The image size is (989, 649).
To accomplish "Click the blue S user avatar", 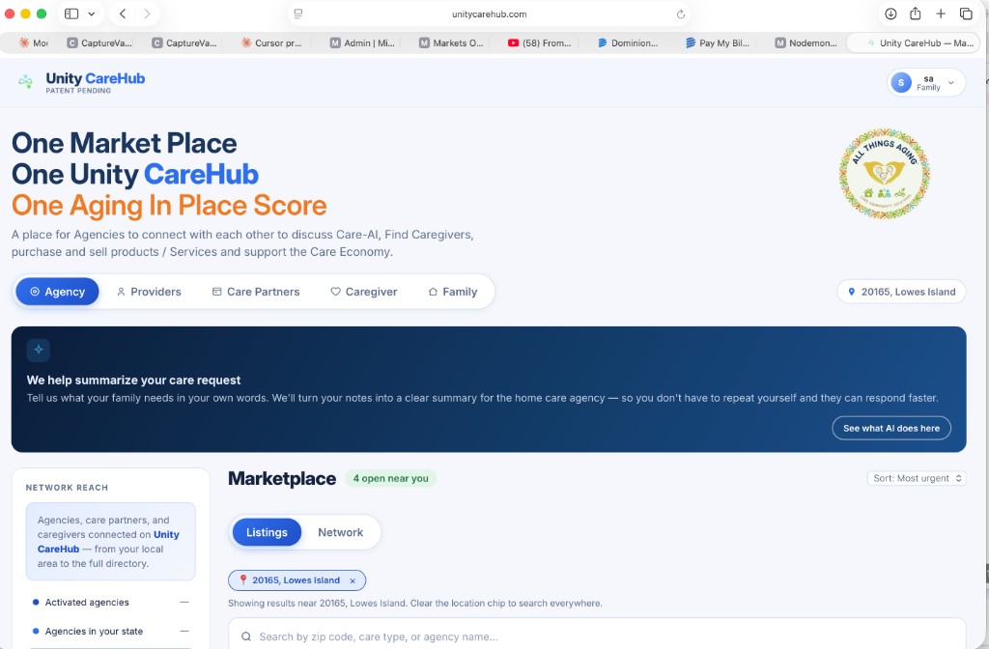I will click(901, 83).
